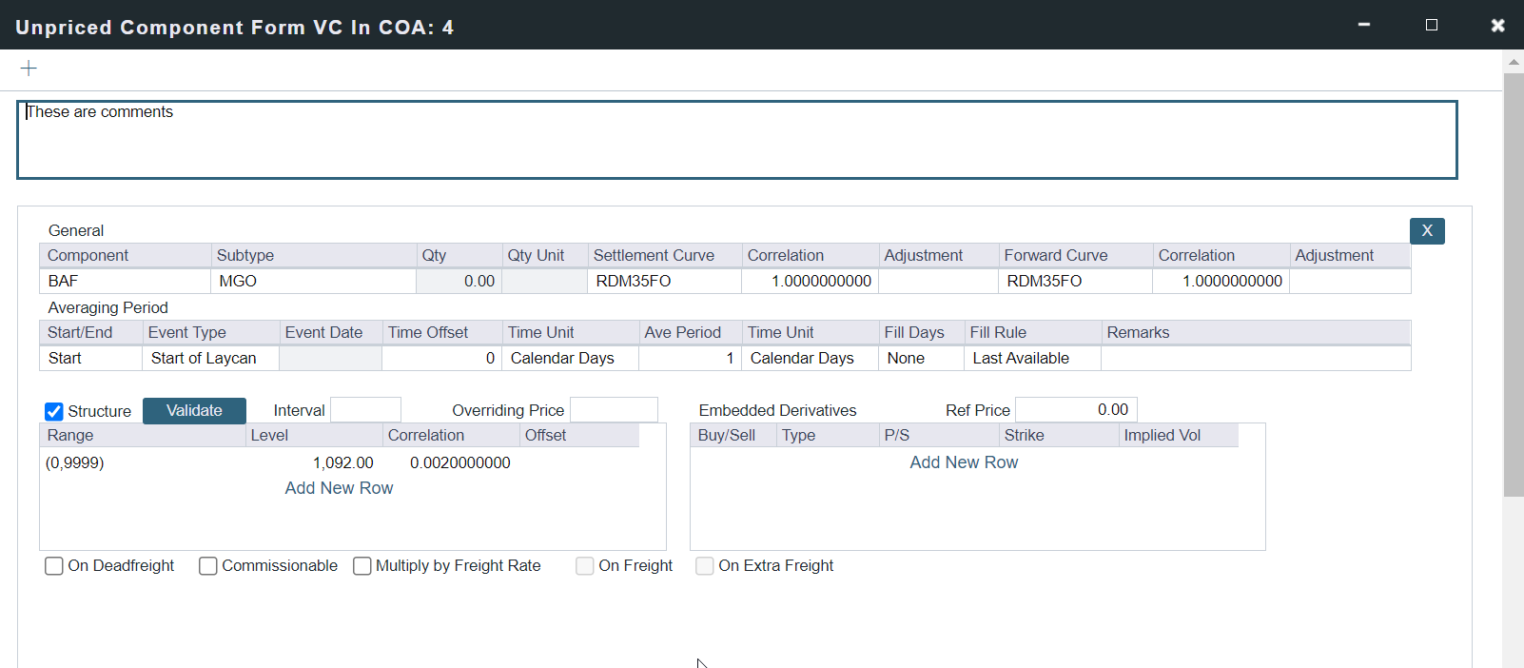
Task: Close the Unpriced Component Form window
Action: point(1497,26)
